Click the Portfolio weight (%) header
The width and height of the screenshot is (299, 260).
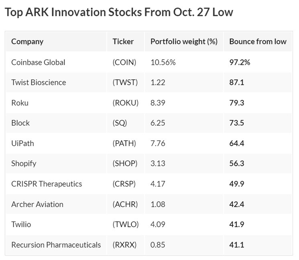184,41
